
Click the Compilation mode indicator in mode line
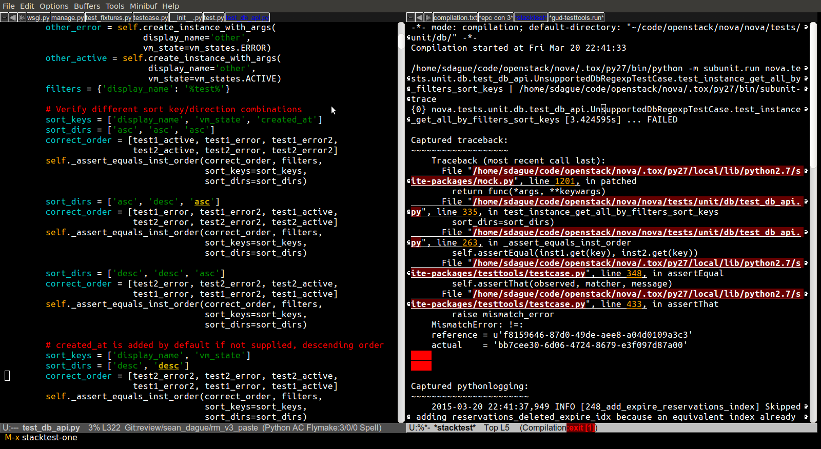pyautogui.click(x=544, y=428)
